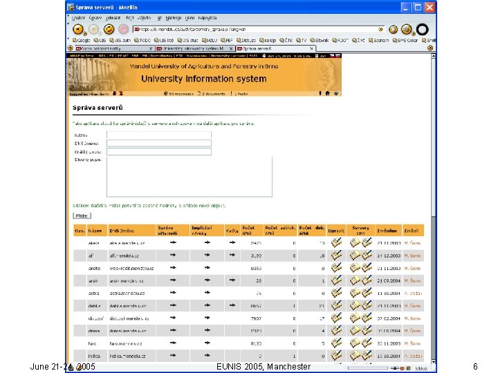Viewport: 498px width, 373px height.
Task: Click the 14.12.2003 date in the alf row
Action: 389,256
